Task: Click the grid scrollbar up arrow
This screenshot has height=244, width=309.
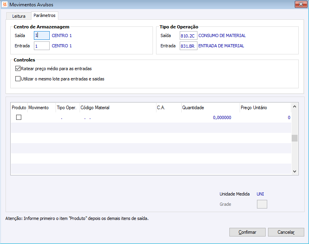Action: coord(295,106)
